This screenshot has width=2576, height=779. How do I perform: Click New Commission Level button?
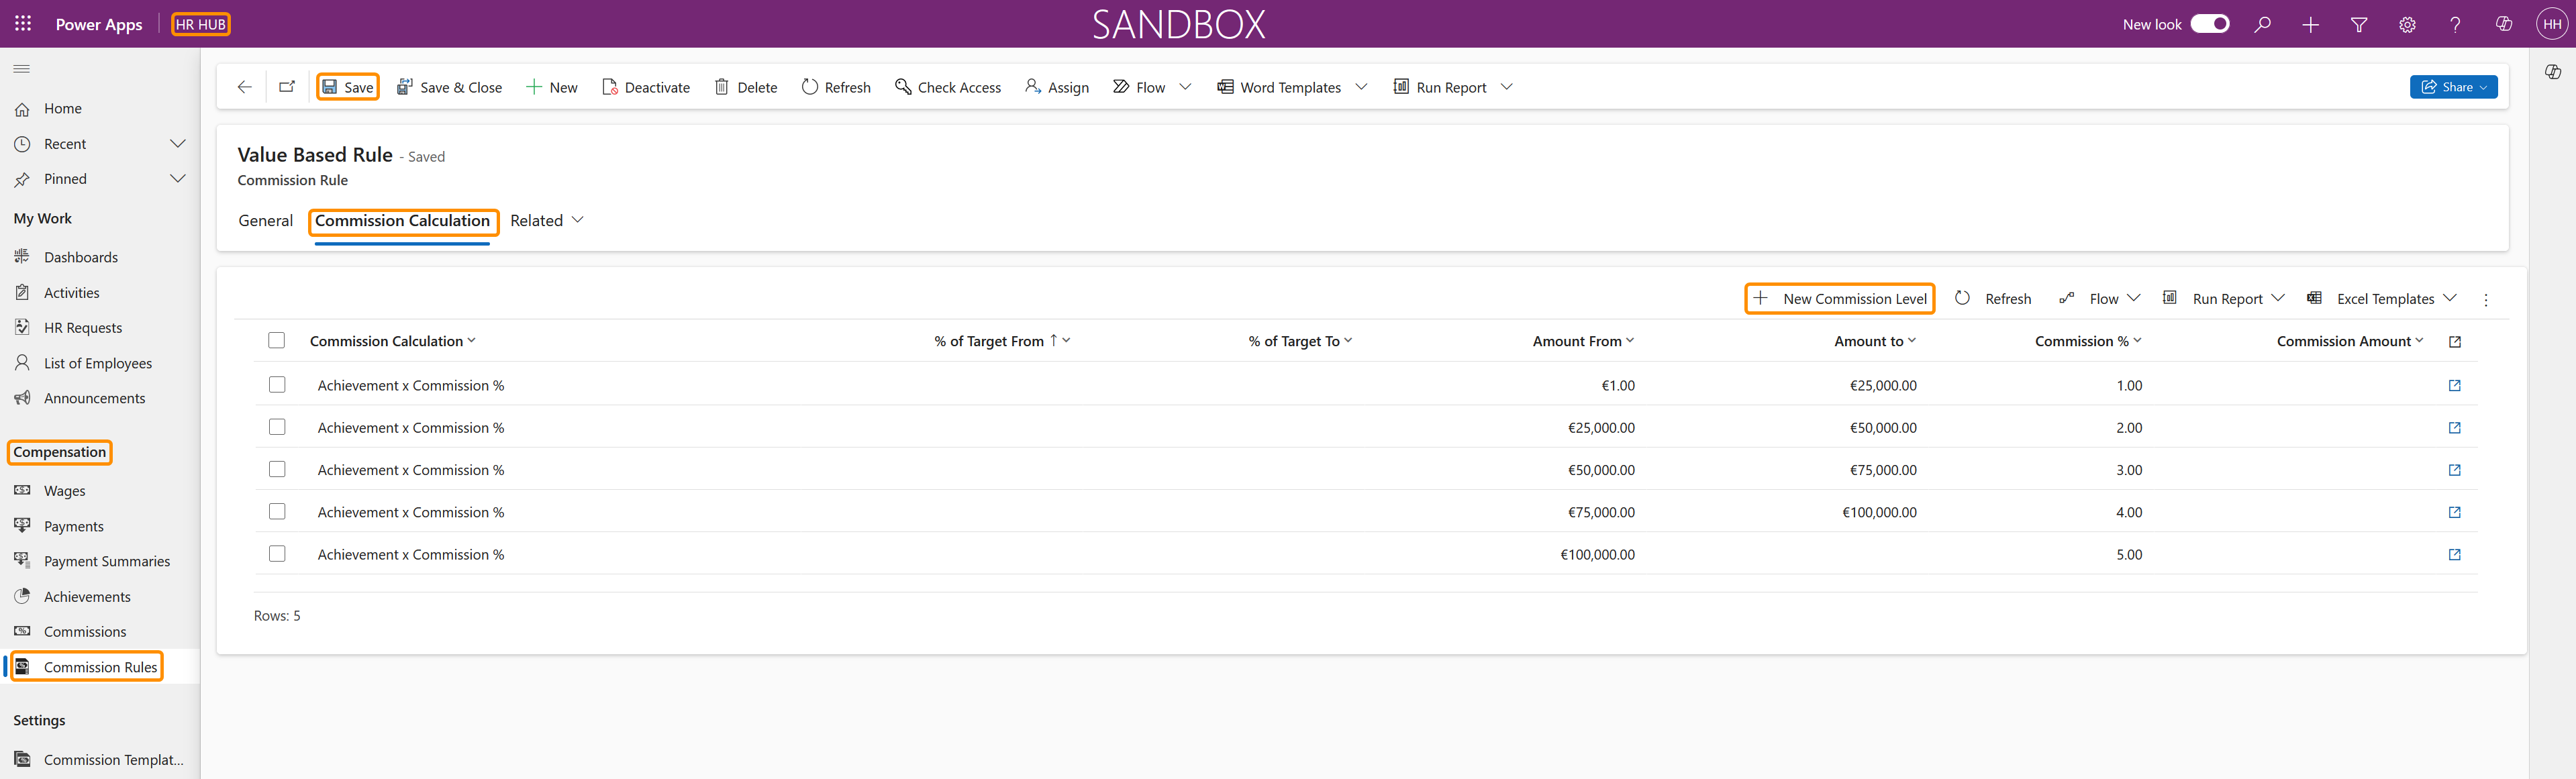pyautogui.click(x=1839, y=299)
